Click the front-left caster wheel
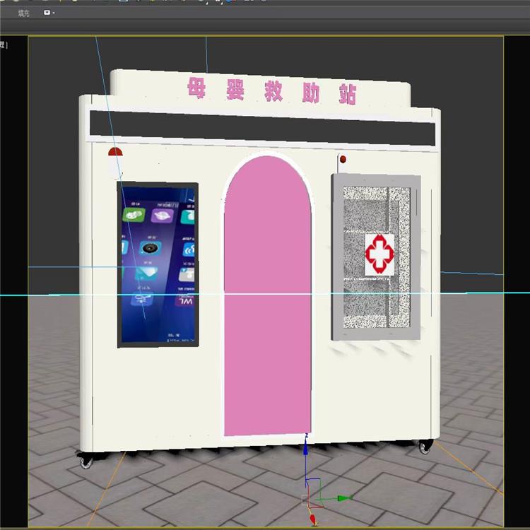 tap(86, 461)
